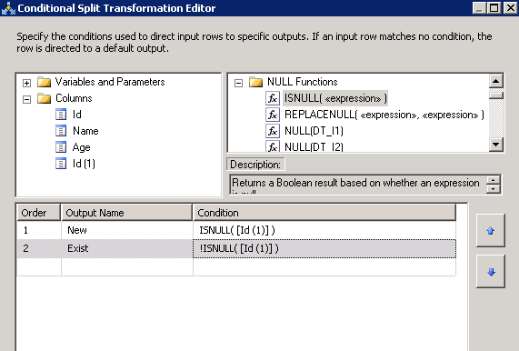Viewport: 519px width, 351px height.
Task: Collapse the Columns tree node
Action: click(x=26, y=99)
